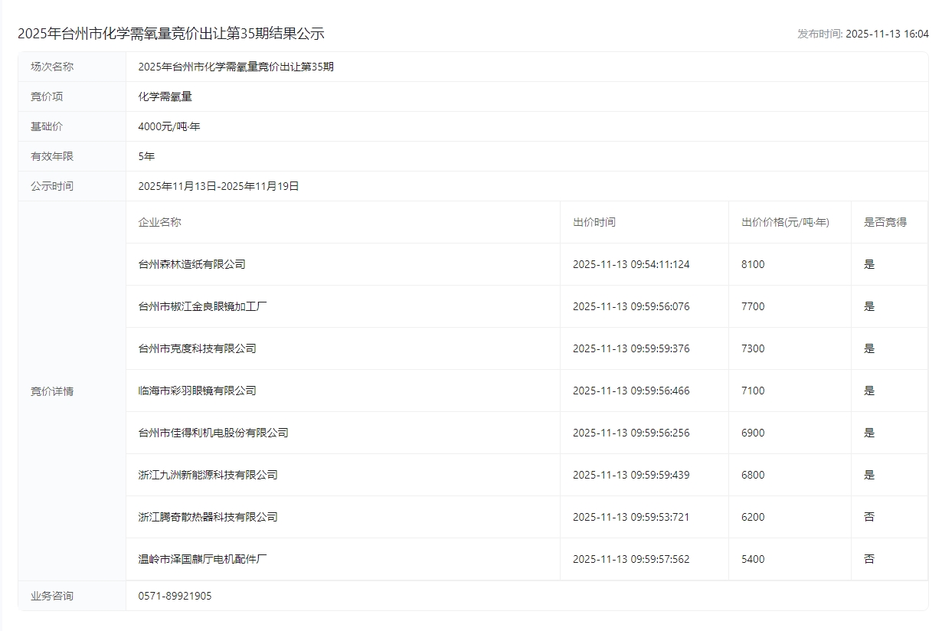Image resolution: width=942 pixels, height=631 pixels.
Task: Click the consultation phone number 0571-89921905
Action: (x=175, y=596)
